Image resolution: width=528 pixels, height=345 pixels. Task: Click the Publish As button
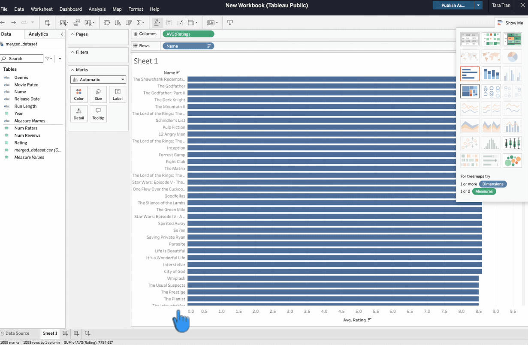(x=453, y=5)
